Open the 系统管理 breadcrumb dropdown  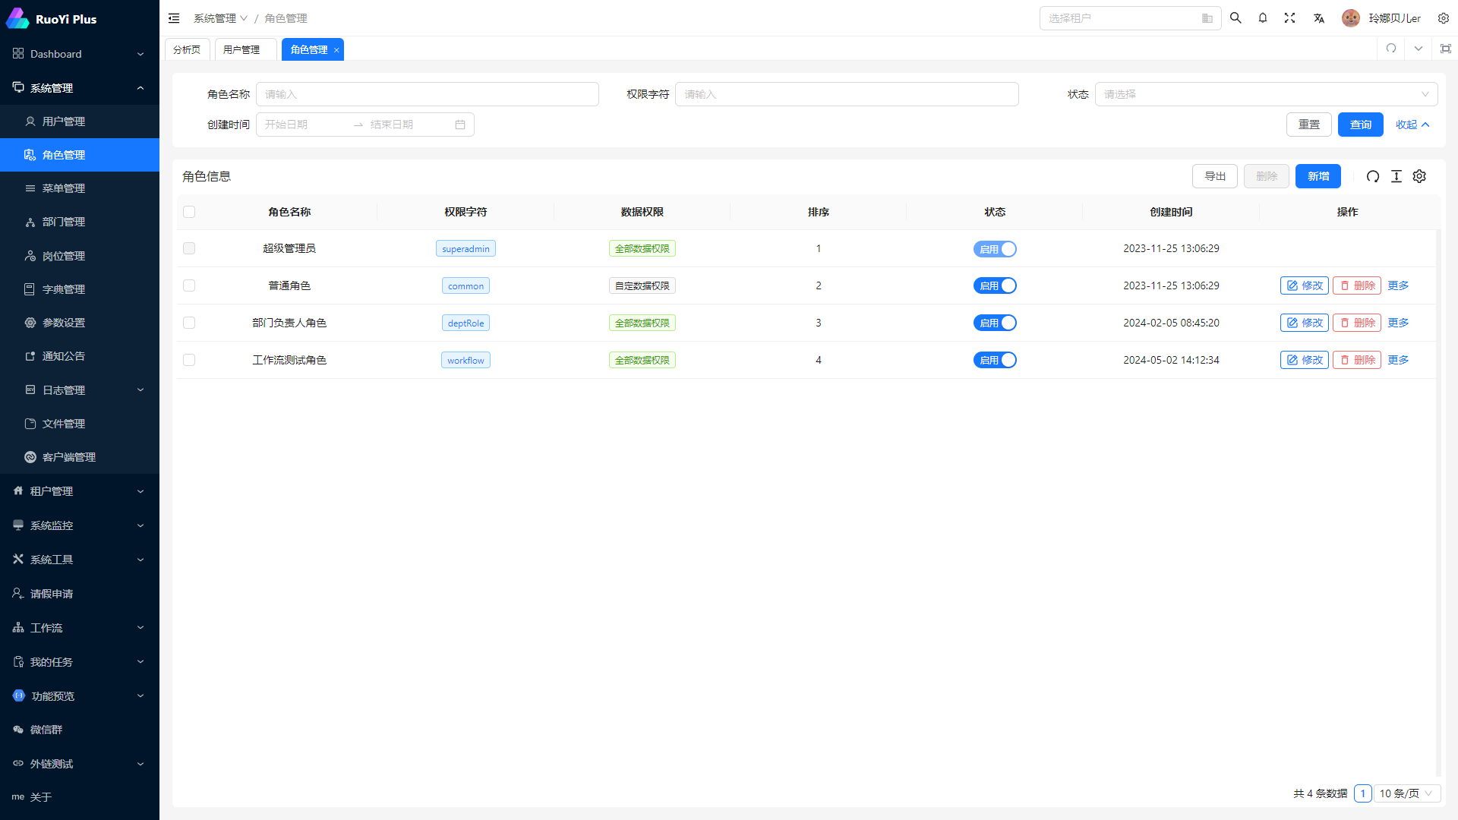click(220, 18)
